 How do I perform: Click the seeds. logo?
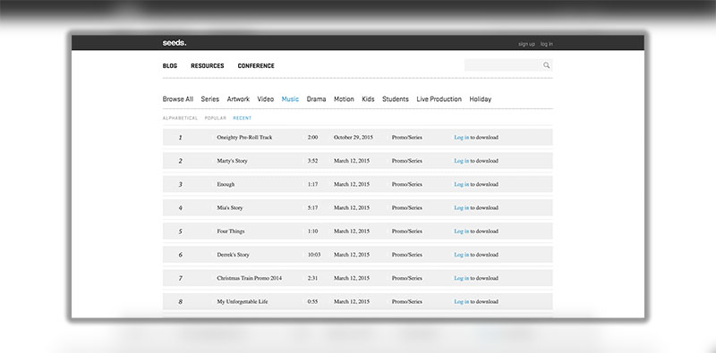[x=175, y=43]
